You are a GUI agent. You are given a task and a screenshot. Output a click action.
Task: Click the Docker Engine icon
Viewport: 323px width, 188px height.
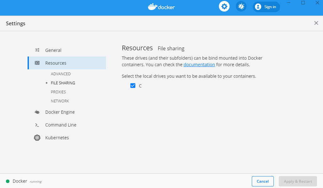point(37,112)
